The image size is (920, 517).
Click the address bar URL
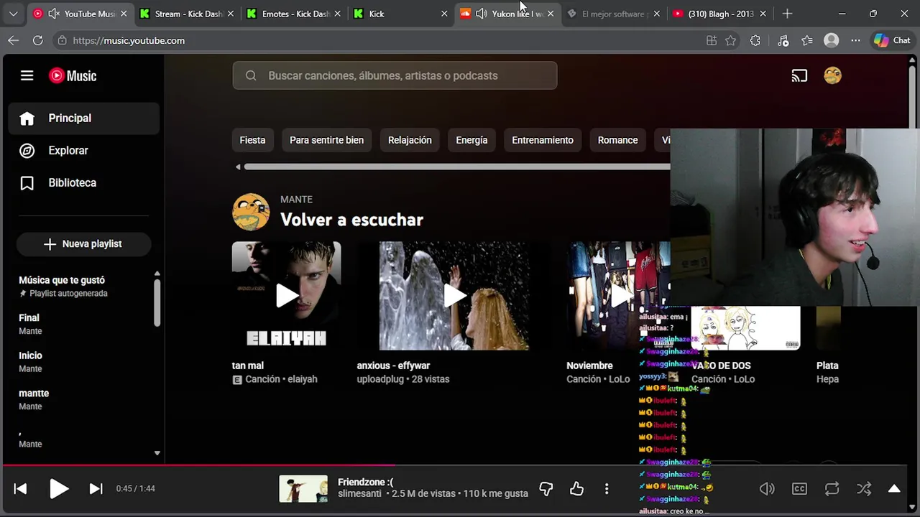[129, 41]
